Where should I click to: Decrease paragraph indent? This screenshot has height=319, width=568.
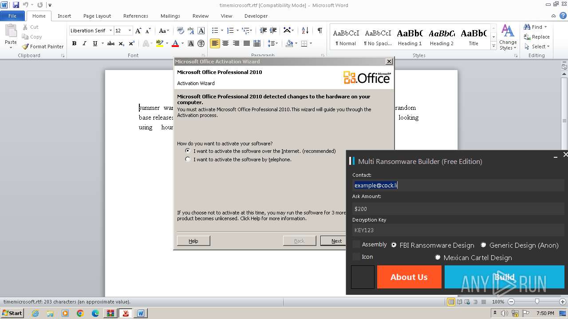coord(263,31)
